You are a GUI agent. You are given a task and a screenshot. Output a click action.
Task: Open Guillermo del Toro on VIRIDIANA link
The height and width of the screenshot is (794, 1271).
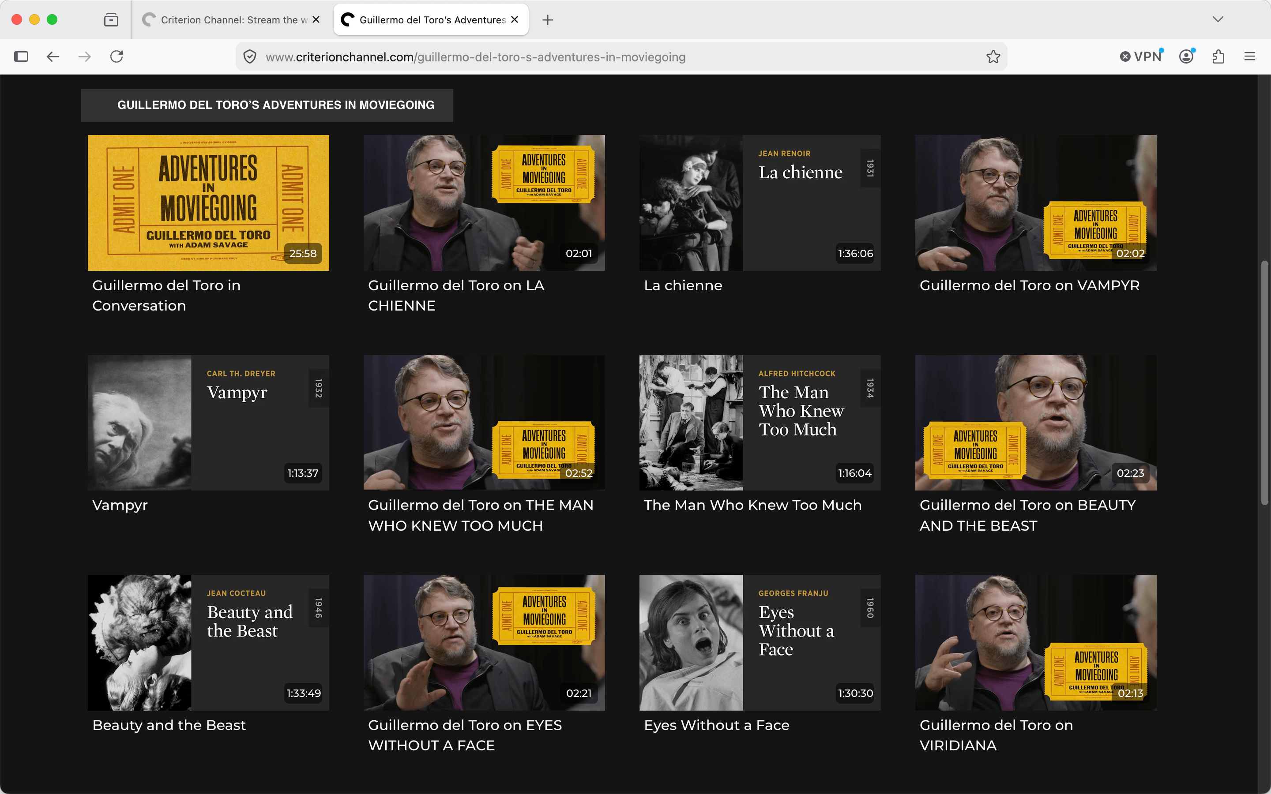(x=996, y=735)
